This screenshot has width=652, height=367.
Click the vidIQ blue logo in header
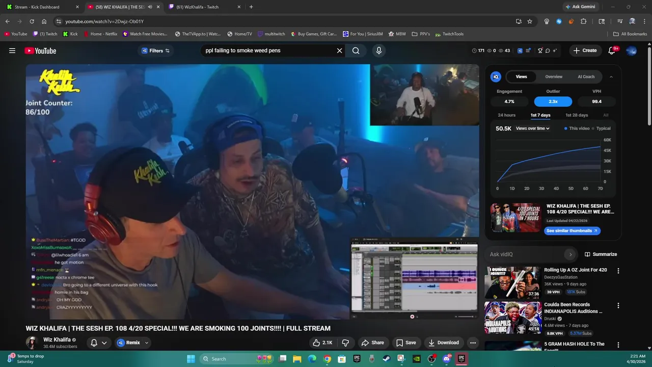point(520,50)
